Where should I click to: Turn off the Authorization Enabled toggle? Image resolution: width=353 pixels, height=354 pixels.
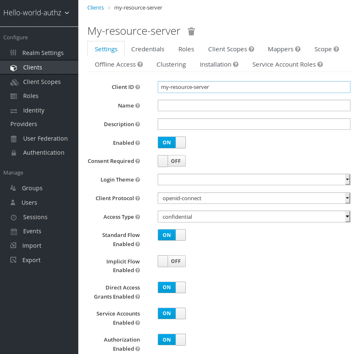tap(172, 340)
